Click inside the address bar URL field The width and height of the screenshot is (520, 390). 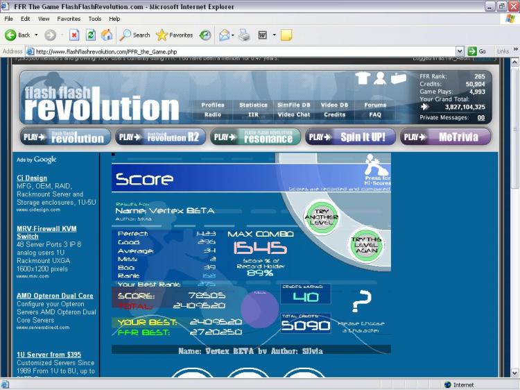(243, 51)
